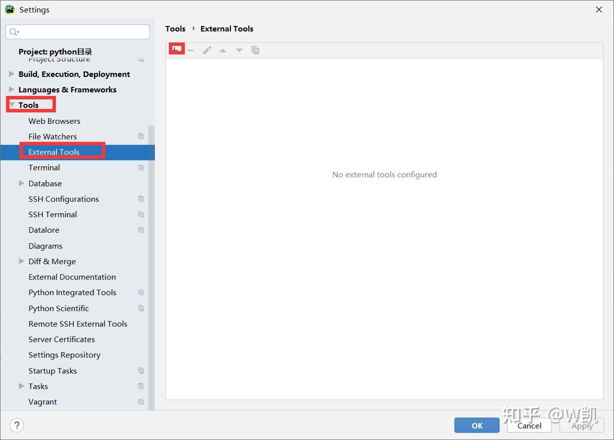Viewport: 614px width, 440px height.
Task: Click the Add external tool icon
Action: pyautogui.click(x=176, y=48)
